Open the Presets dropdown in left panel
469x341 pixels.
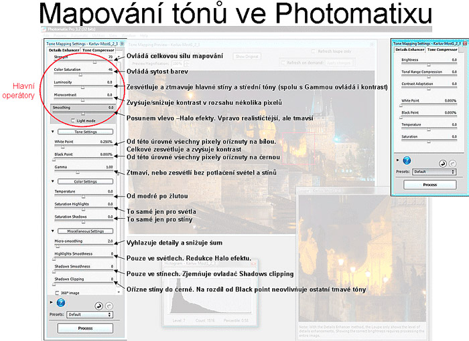90,314
